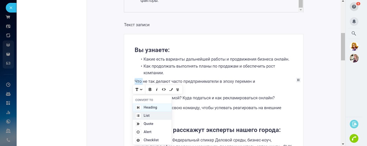Open the help icon with notification badge
Image resolution: width=367 pixels, height=146 pixels.
click(354, 7)
